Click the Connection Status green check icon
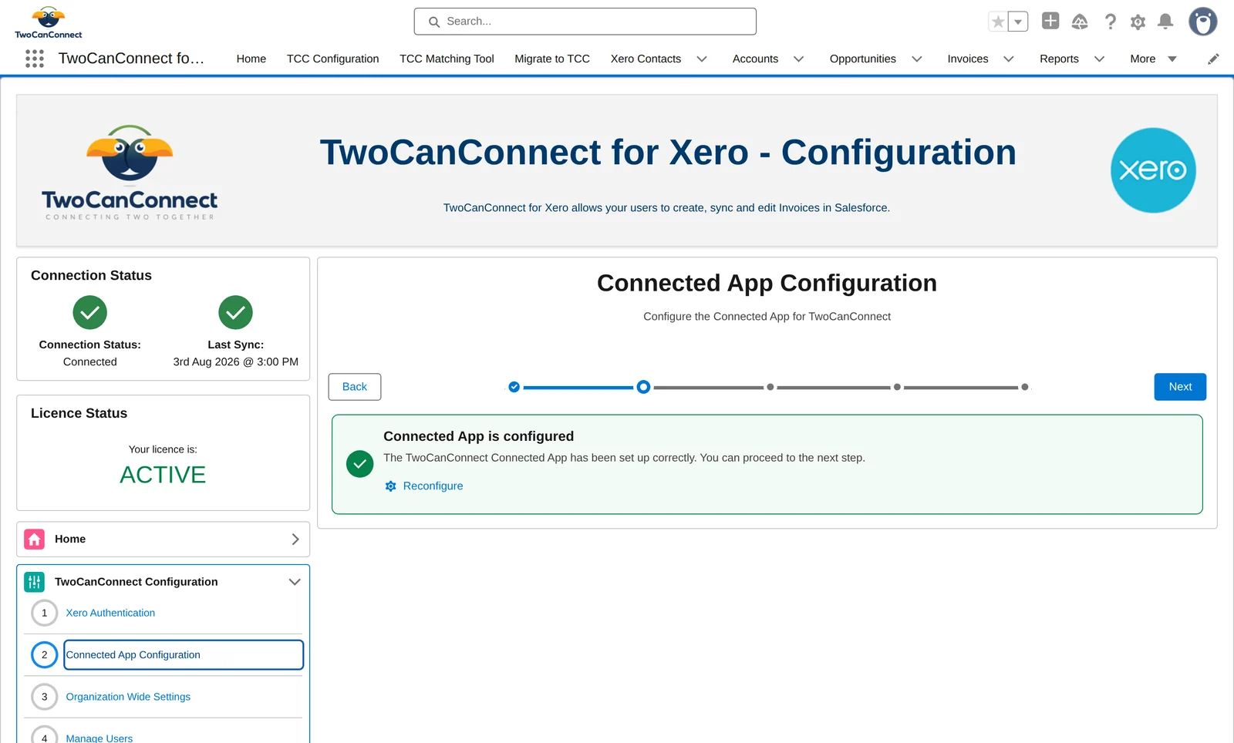 pos(89,312)
